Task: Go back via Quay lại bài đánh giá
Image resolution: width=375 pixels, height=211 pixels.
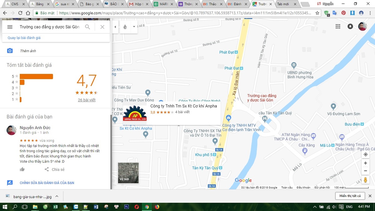Action: click(24, 38)
